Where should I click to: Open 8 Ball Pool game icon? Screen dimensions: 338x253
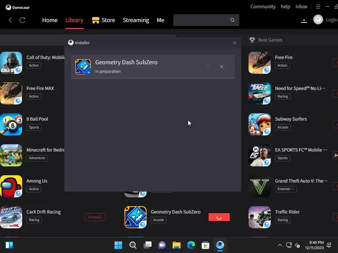click(x=11, y=124)
